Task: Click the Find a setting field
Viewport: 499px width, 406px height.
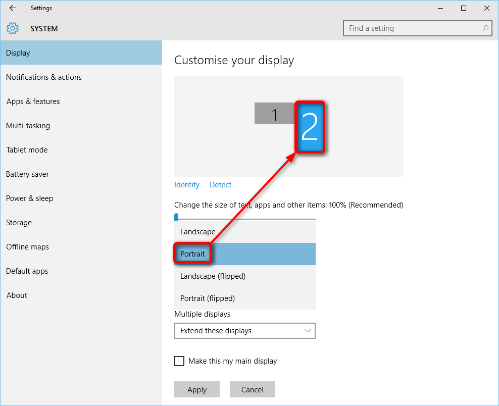Action: tap(418, 28)
